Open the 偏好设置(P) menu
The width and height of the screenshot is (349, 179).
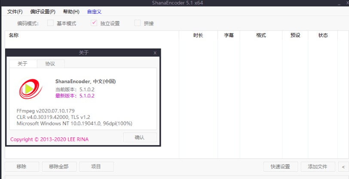coord(43,12)
